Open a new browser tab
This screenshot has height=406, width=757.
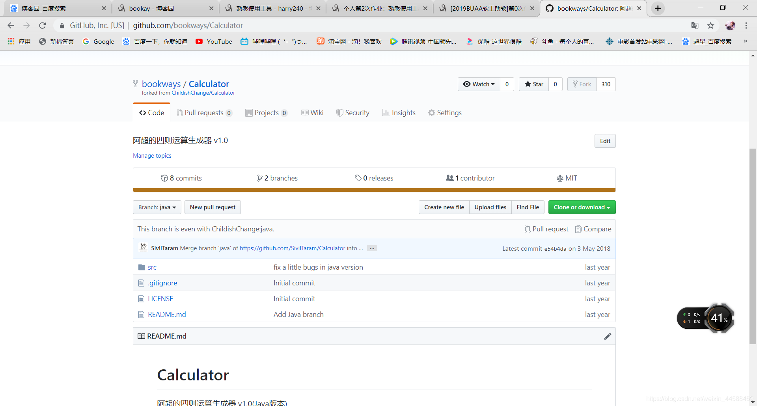pos(658,8)
